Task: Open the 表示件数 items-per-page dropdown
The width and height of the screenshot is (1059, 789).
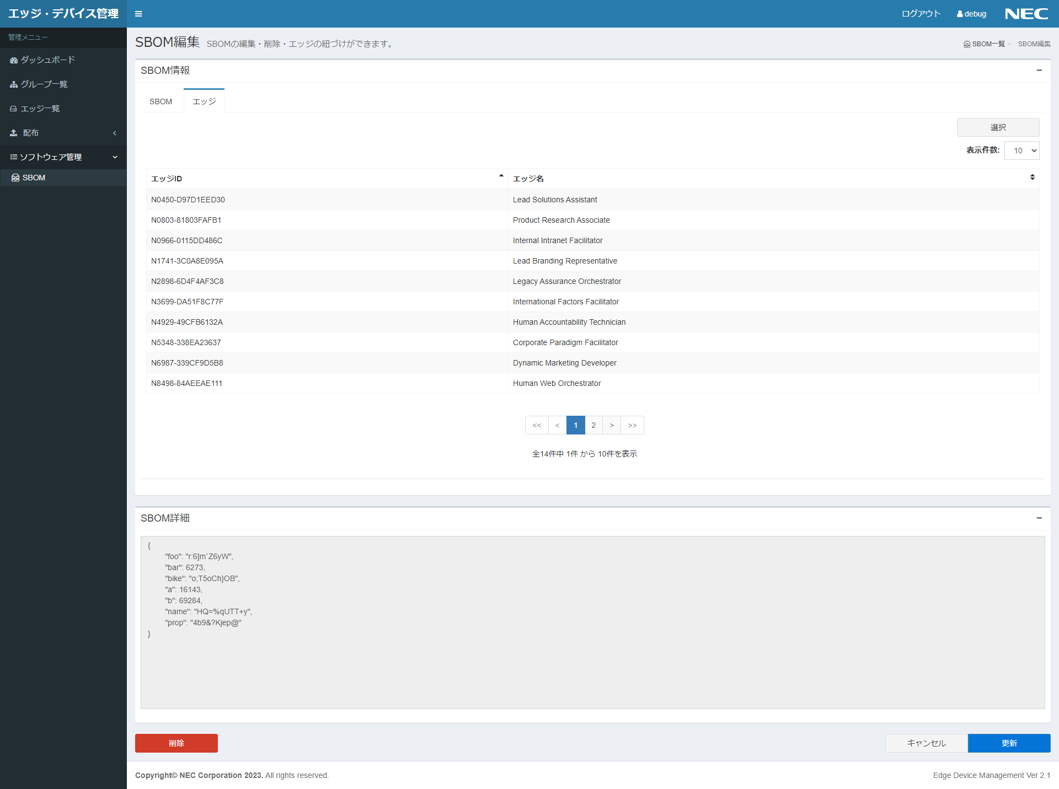Action: [x=1022, y=150]
